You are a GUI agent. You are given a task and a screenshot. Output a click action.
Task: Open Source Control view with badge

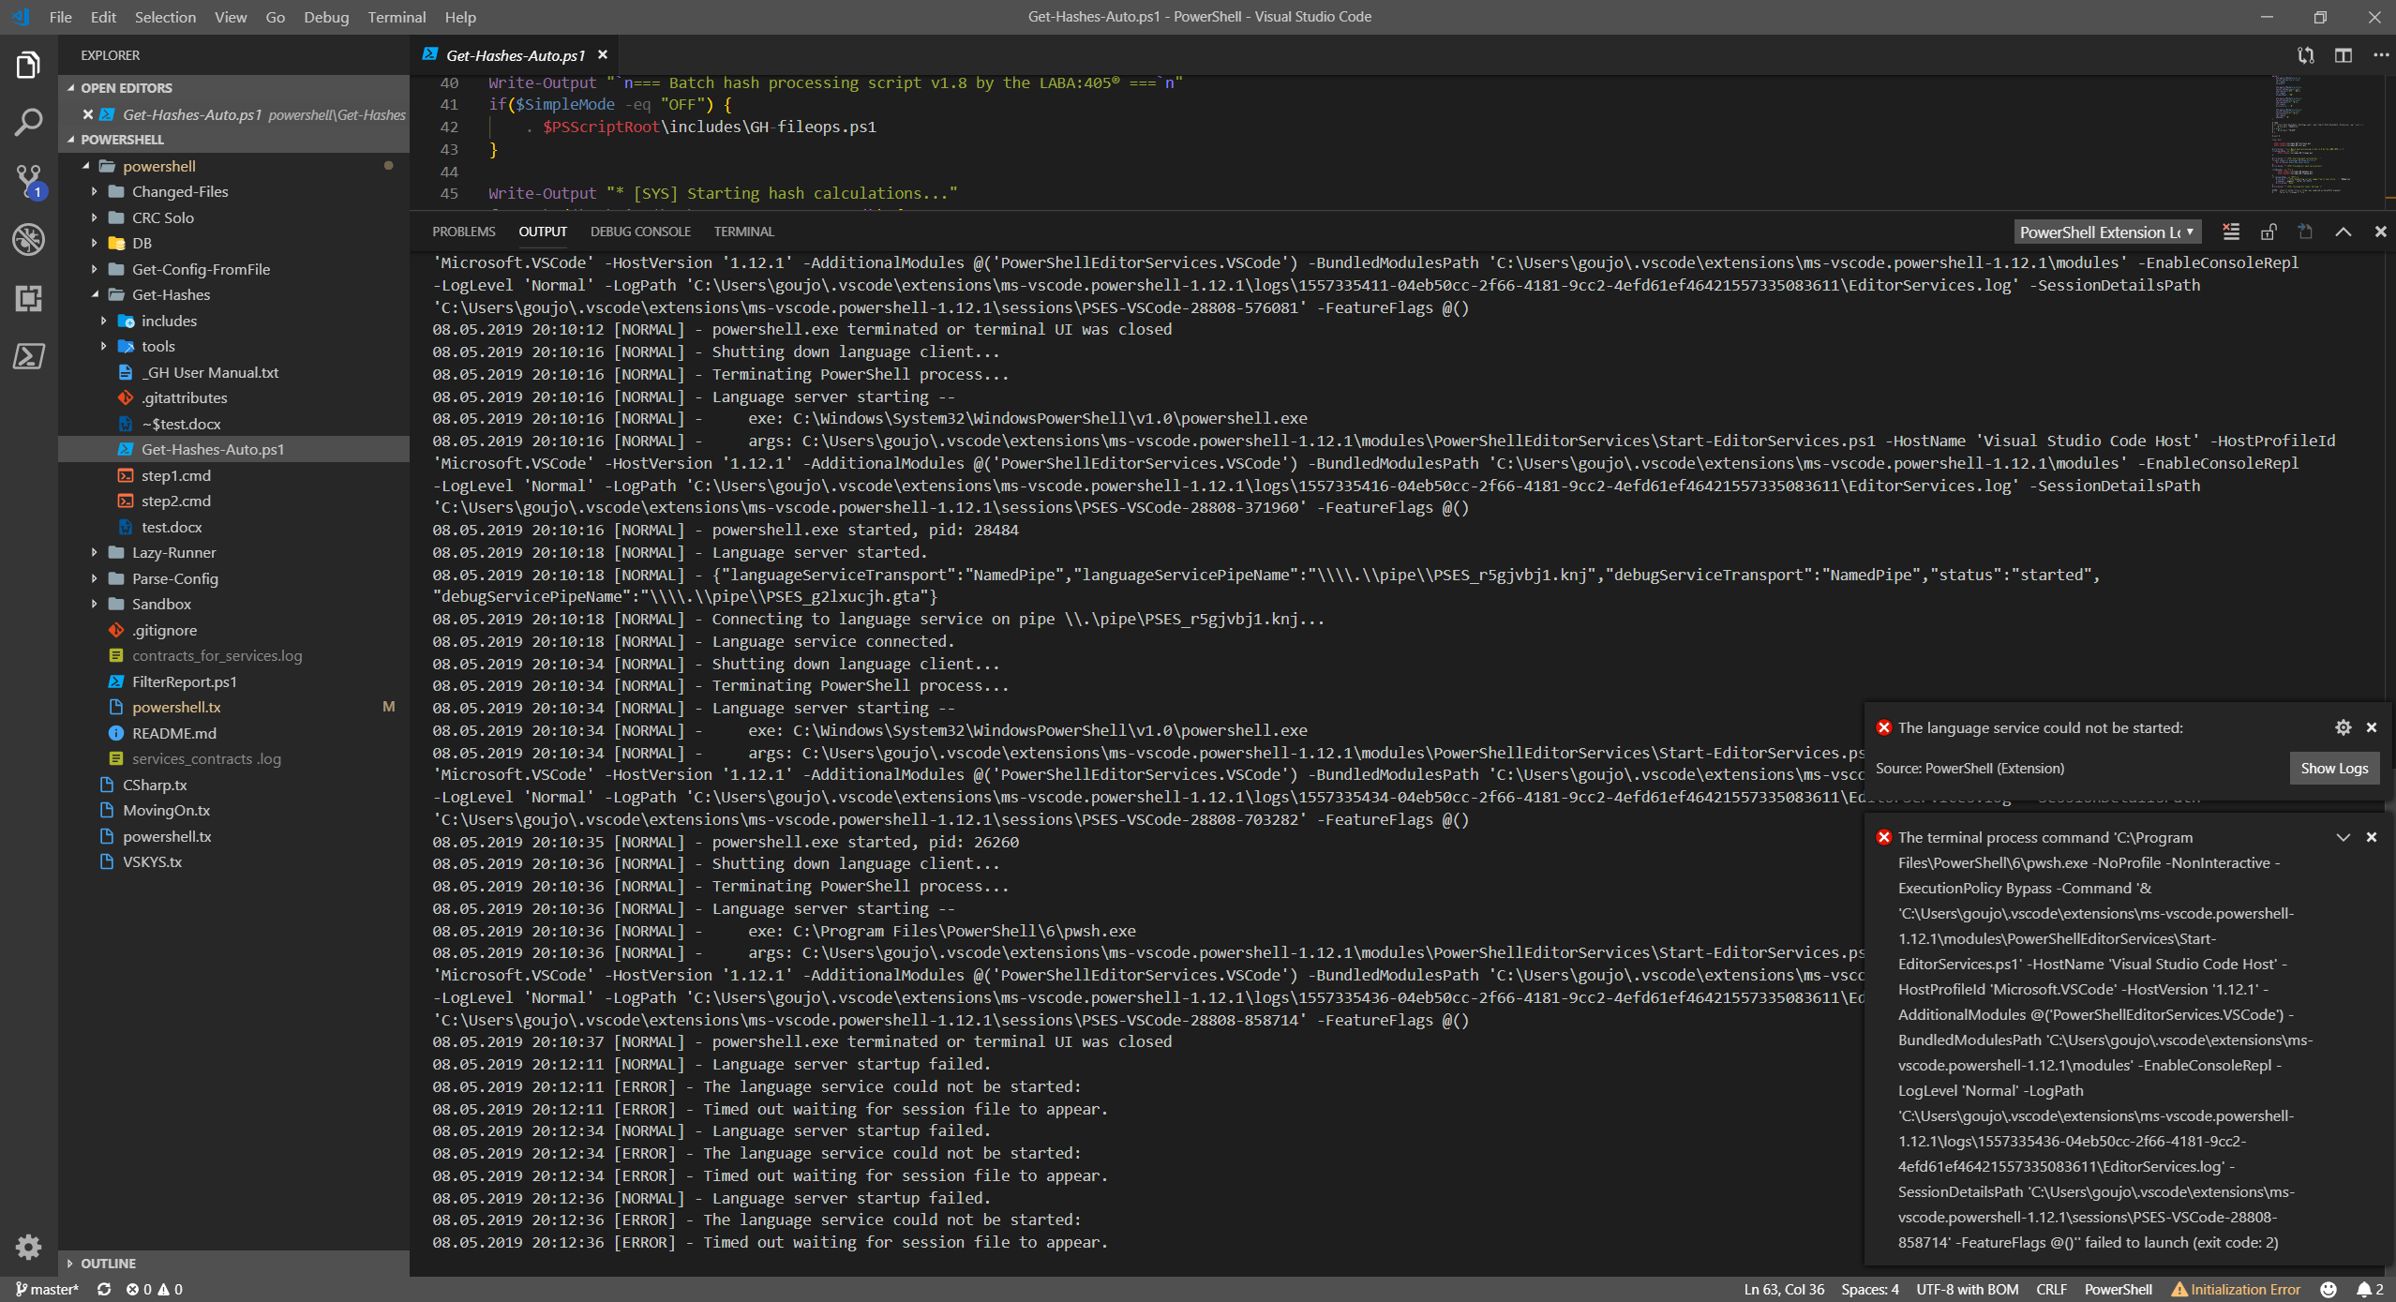coord(28,180)
